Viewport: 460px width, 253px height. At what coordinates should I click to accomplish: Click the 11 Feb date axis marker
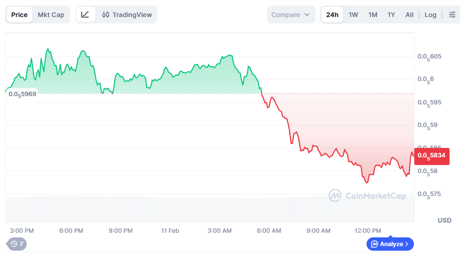pyautogui.click(x=170, y=231)
